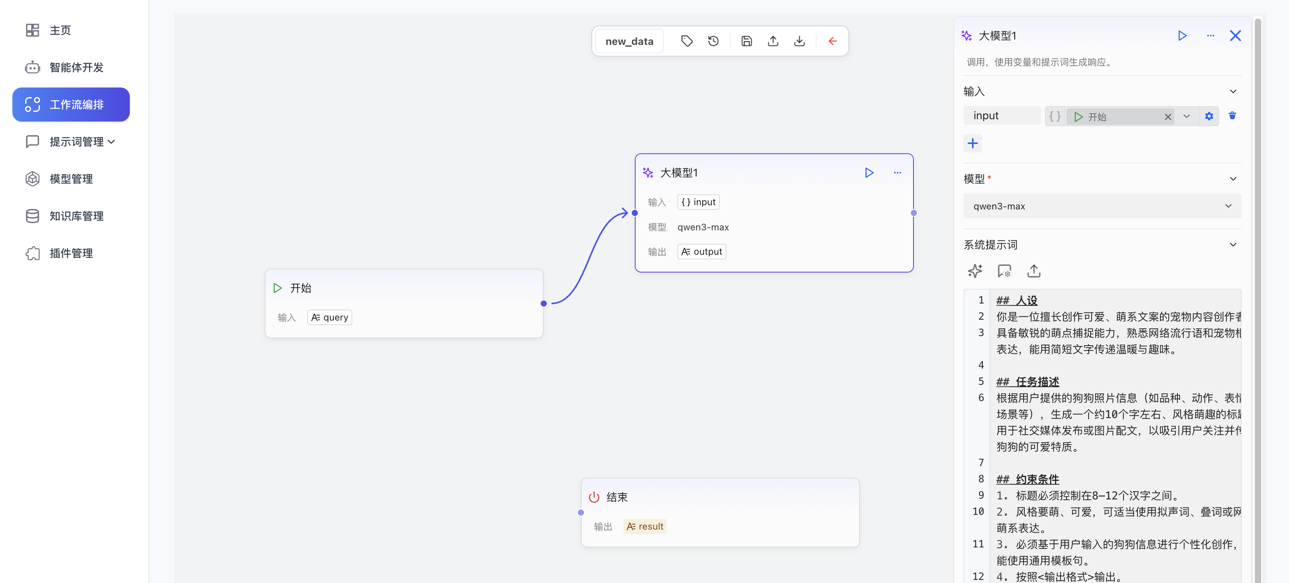Open the qwen3-max model dropdown
This screenshot has width=1289, height=583.
tap(1101, 206)
